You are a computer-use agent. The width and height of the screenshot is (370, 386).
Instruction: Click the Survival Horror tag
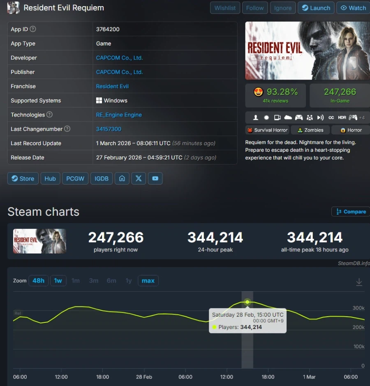point(267,130)
